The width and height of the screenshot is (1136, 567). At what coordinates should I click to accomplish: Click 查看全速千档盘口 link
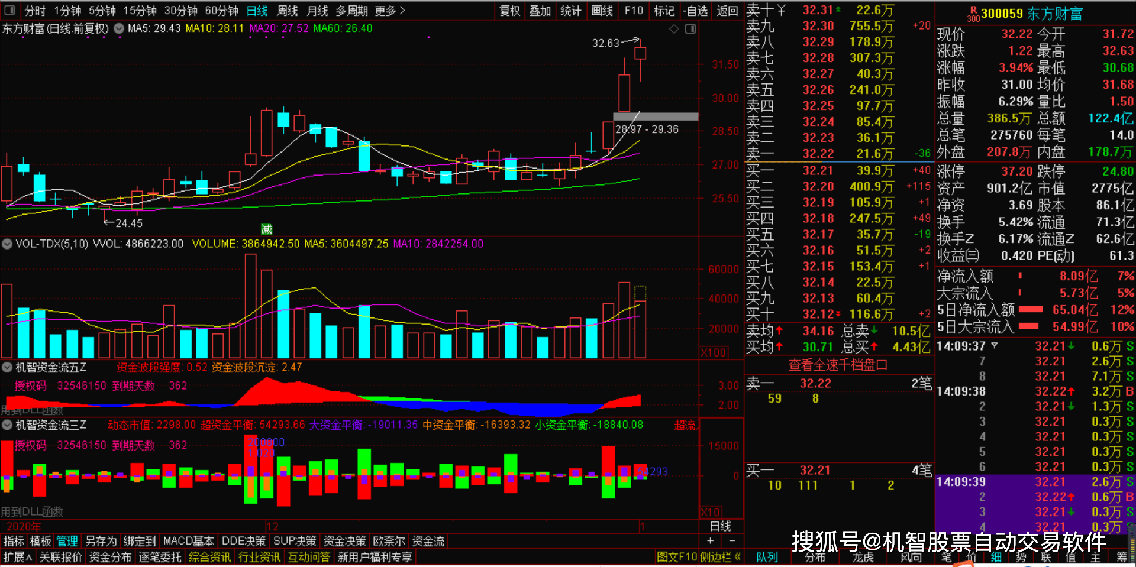pos(838,365)
